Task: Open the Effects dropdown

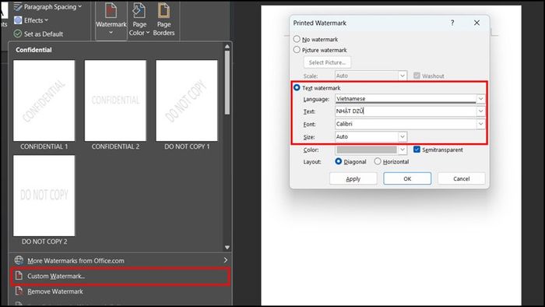Action: 31,20
